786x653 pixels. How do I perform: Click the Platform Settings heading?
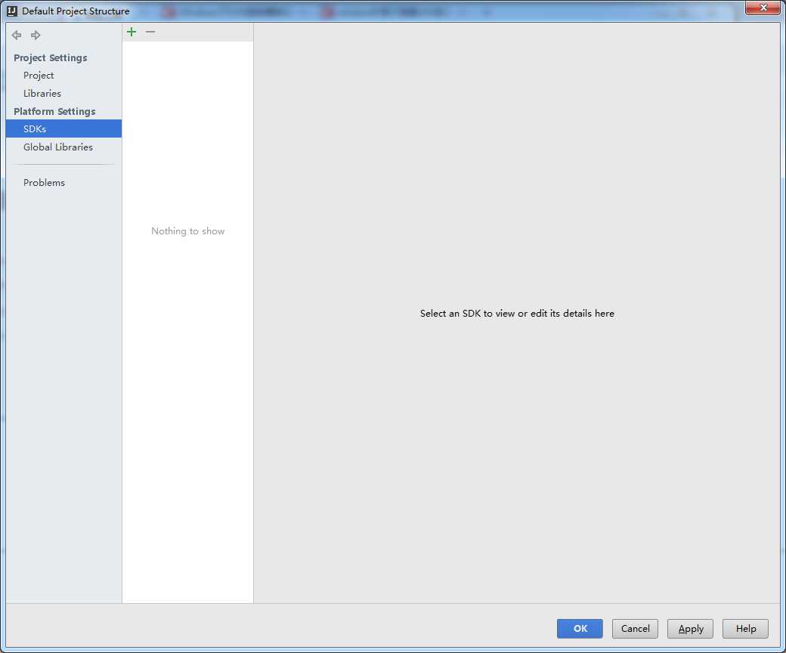(x=54, y=111)
